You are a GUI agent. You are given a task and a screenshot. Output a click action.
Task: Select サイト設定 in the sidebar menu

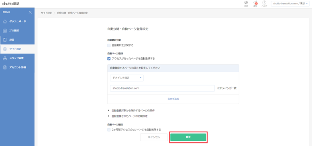click(17, 49)
